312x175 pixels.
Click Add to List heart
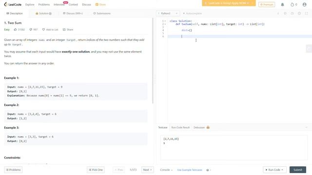50,30
